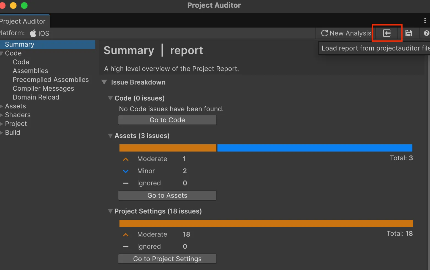Select Summary in the sidebar
The image size is (430, 270).
[20, 44]
